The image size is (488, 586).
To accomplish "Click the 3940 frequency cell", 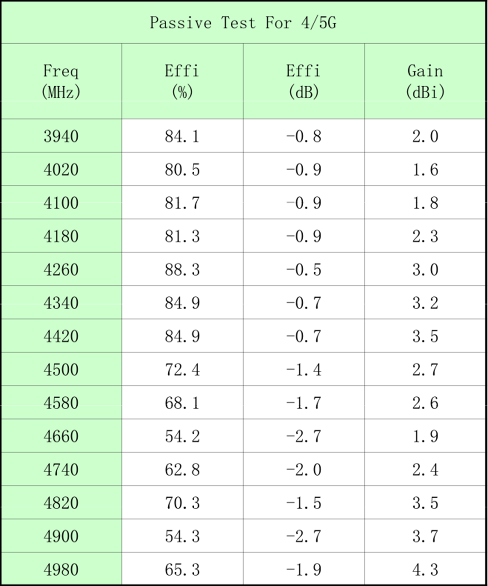I will coord(61,136).
